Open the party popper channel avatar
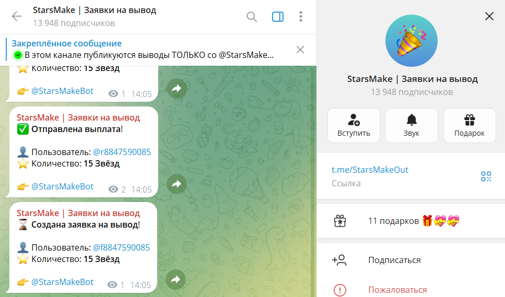Viewport: 505px width, 297px height. click(x=412, y=41)
